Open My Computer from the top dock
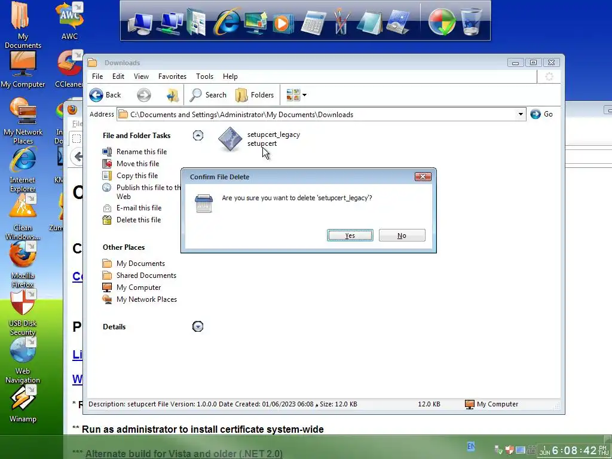This screenshot has width=612, height=459. coord(140,23)
